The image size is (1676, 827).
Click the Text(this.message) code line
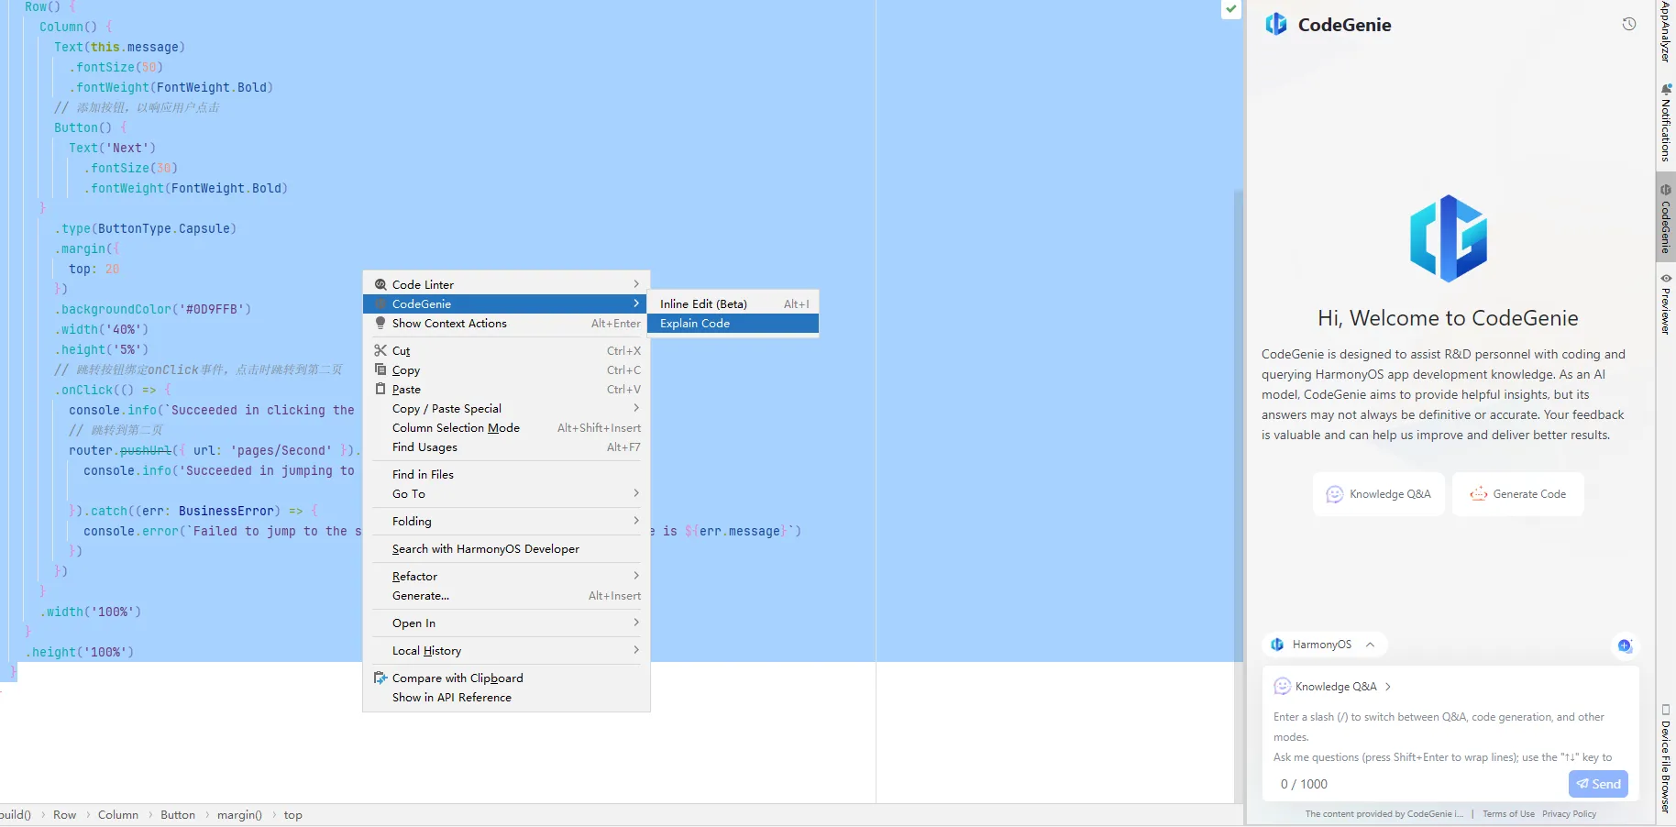pyautogui.click(x=119, y=47)
